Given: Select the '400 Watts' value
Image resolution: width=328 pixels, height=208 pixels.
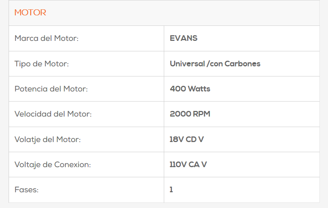Looking at the screenshot, I should pos(190,89).
